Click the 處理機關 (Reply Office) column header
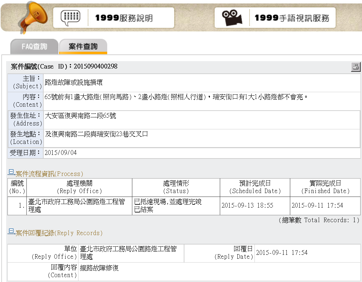This screenshot has height=282, width=362. [x=79, y=187]
